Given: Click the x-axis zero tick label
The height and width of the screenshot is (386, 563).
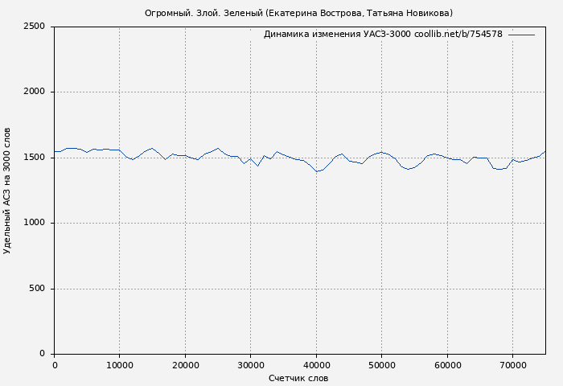Looking at the screenshot, I should (54, 365).
